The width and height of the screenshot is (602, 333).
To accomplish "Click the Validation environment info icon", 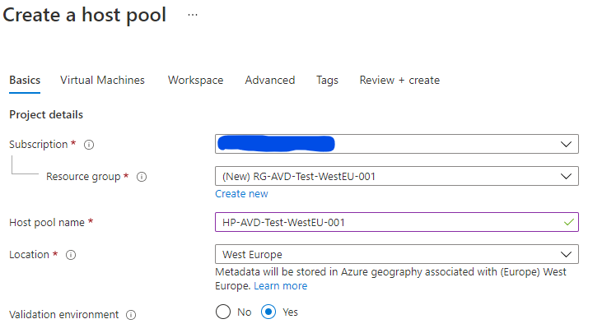I will pos(131,315).
